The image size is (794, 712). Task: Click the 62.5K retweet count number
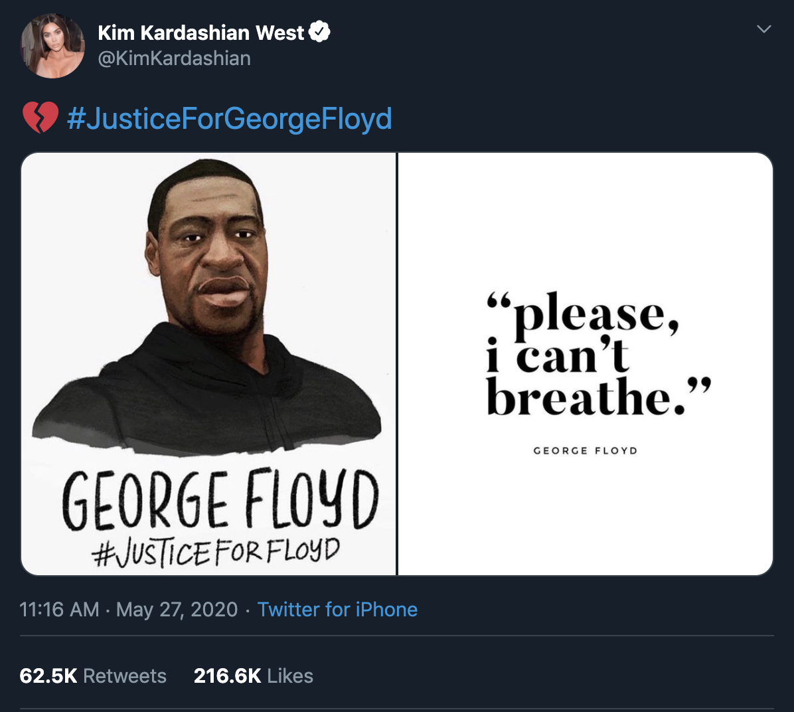coord(48,675)
